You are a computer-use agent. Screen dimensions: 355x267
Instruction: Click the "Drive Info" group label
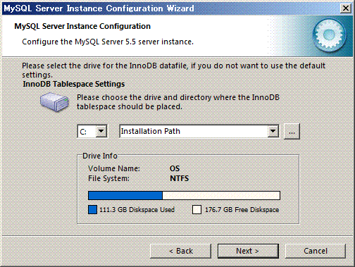[x=100, y=156]
